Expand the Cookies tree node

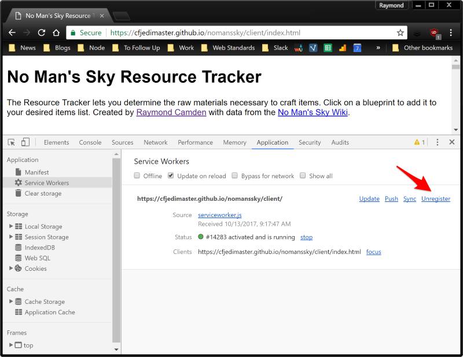click(11, 268)
